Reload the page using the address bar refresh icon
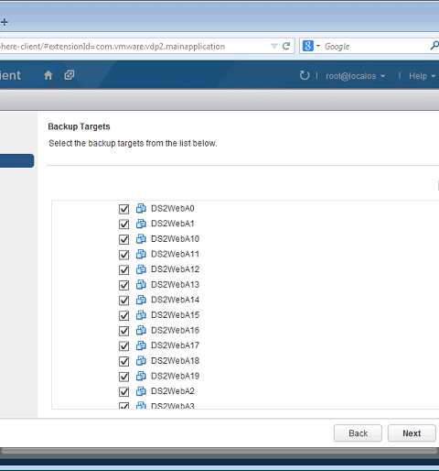This screenshot has width=439, height=471. tap(286, 46)
